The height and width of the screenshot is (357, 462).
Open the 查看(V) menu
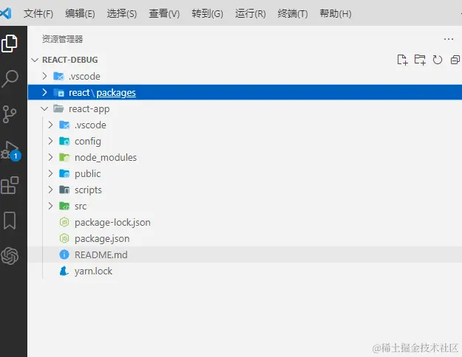pos(164,13)
